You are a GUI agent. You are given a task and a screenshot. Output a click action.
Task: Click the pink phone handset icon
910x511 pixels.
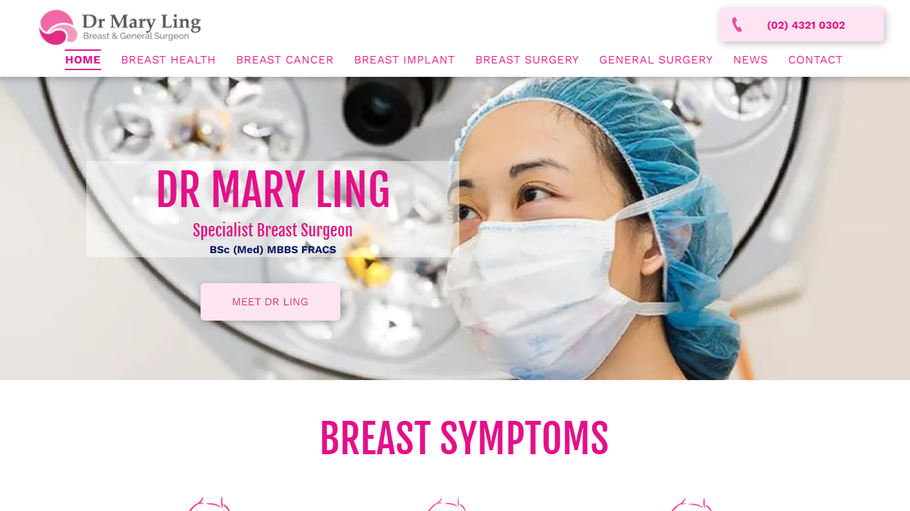click(737, 25)
